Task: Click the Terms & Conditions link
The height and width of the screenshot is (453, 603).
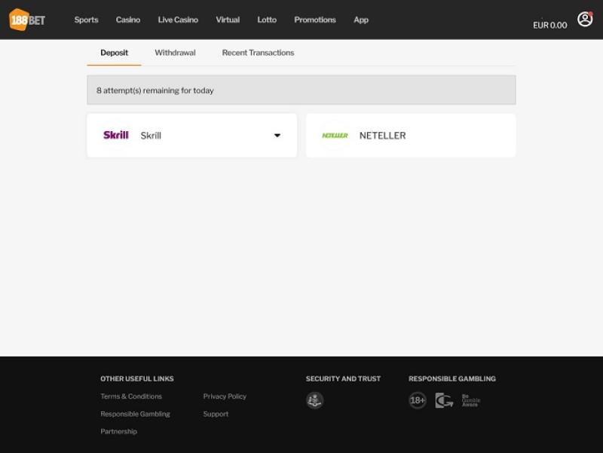Action: [131, 396]
